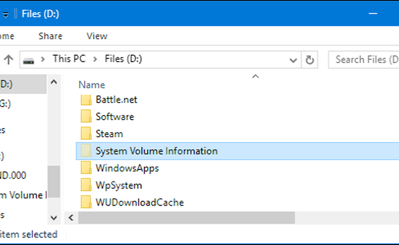Sort by the Name column header

(x=92, y=85)
